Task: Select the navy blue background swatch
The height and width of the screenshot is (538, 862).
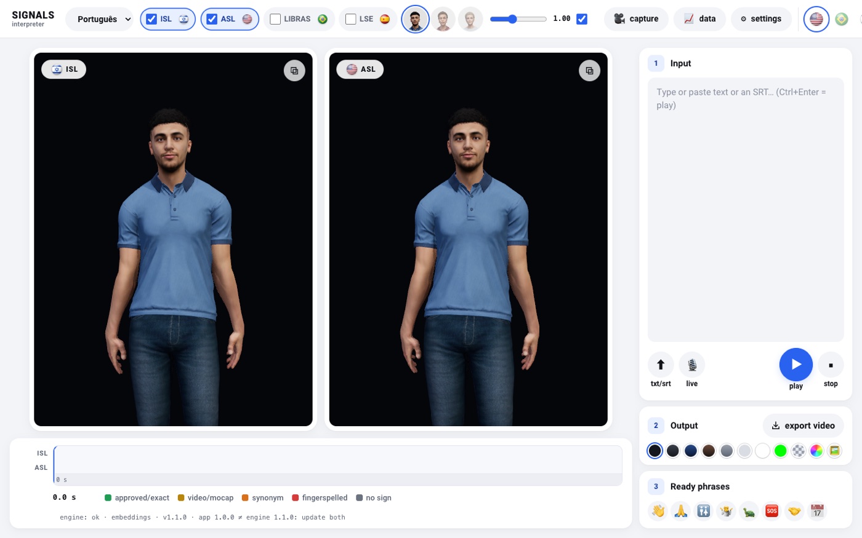Action: coord(691,451)
